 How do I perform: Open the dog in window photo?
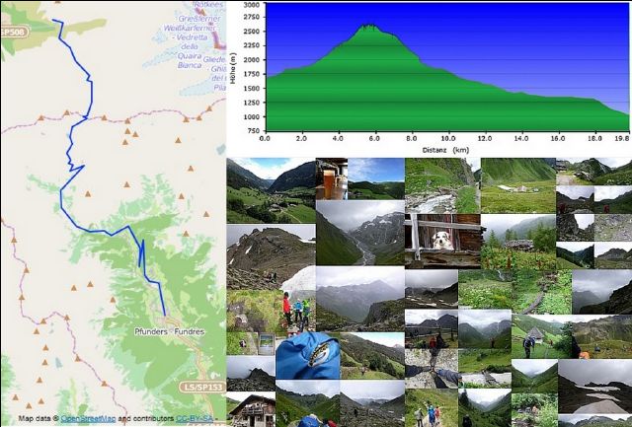441,240
